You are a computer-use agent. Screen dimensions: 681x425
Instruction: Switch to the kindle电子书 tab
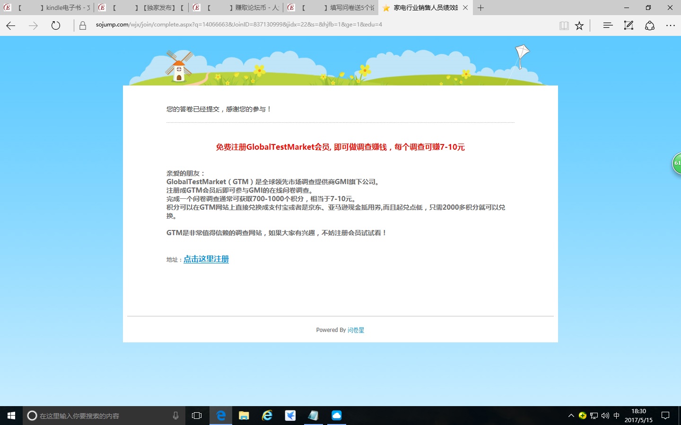[x=47, y=8]
